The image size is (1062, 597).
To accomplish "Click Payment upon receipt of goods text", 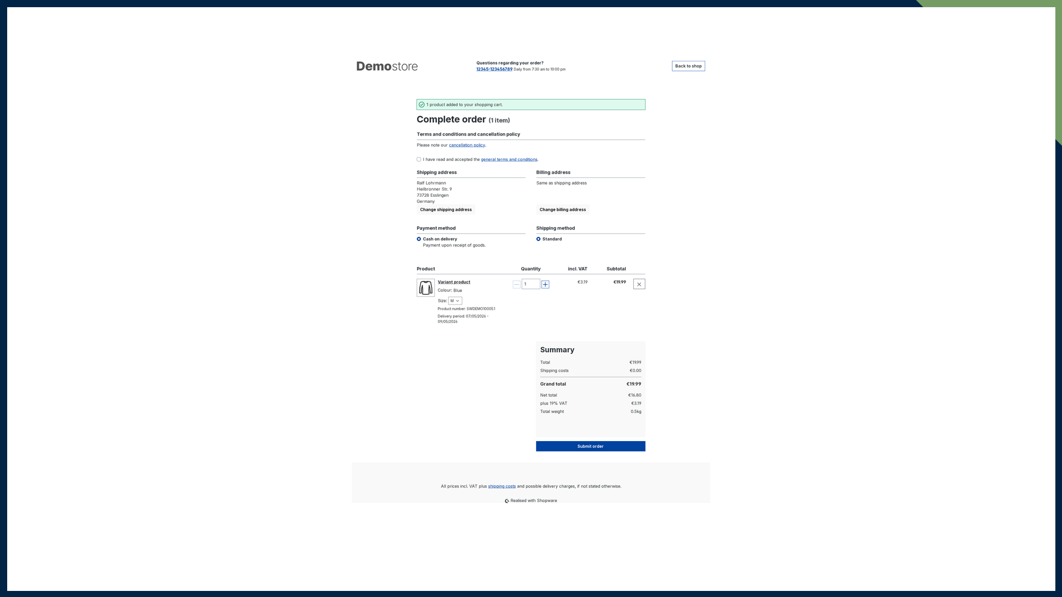I will click(x=454, y=245).
